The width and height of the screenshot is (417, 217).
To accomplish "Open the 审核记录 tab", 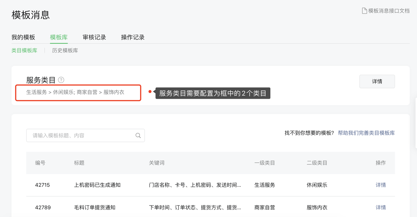I will pyautogui.click(x=94, y=37).
